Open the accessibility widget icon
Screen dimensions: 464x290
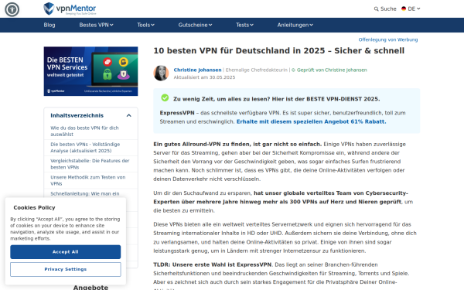pos(12,9)
